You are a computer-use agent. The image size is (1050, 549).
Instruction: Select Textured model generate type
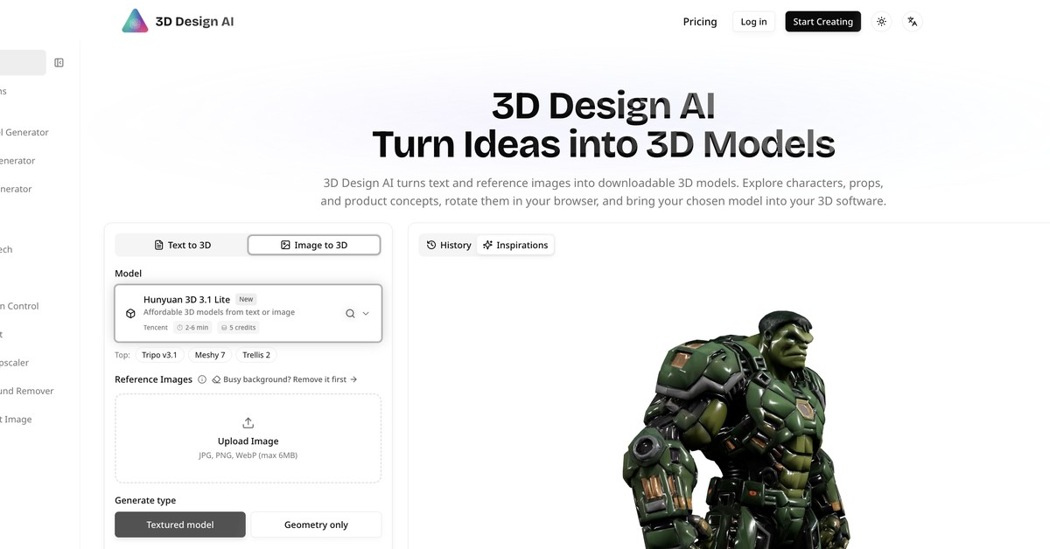click(180, 525)
